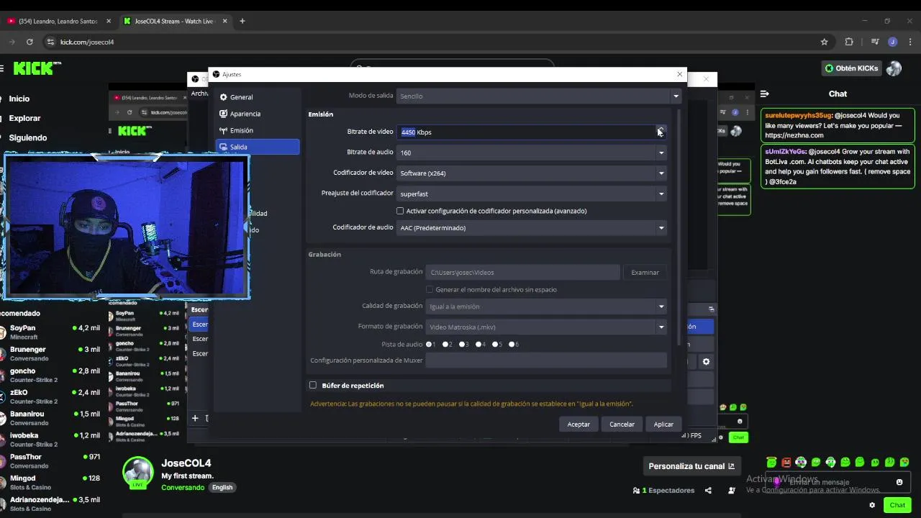Open Bananirou recommended channel
Viewport: 921px width, 518px height.
tap(50, 419)
